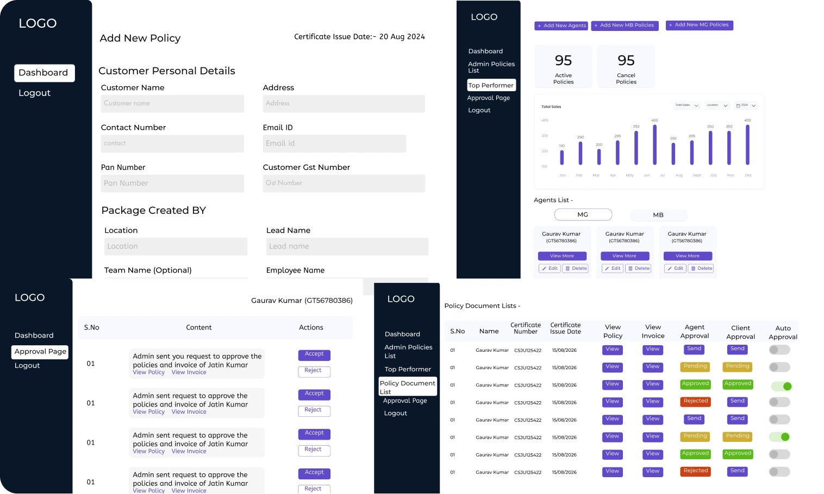
Task: Click plus icon on Add New Agents
Action: 539,26
